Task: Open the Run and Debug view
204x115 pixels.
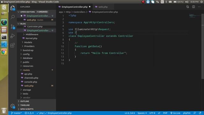Action: point(12,36)
